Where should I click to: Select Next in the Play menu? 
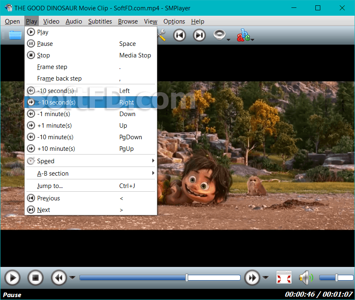coord(91,210)
